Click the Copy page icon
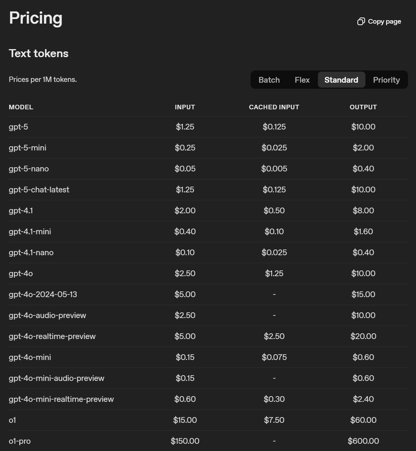416x451 pixels. 361,22
